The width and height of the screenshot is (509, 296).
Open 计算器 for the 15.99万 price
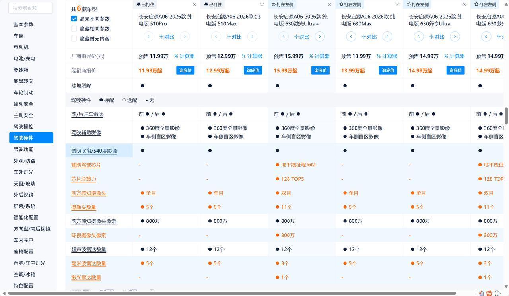click(319, 56)
